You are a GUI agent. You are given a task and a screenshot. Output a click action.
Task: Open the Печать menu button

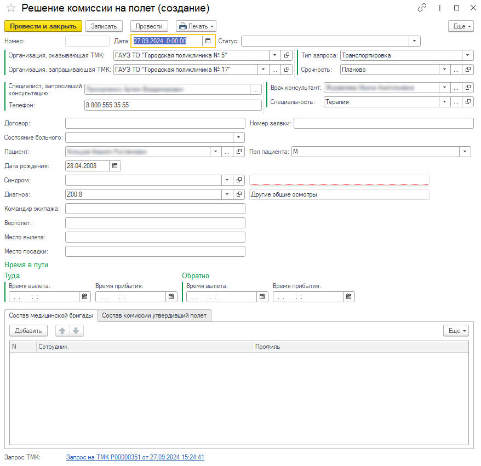click(196, 26)
